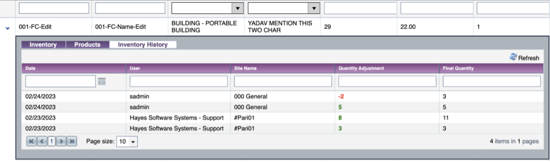Click the Refresh icon
This screenshot has width=550, height=162.
pyautogui.click(x=513, y=57)
